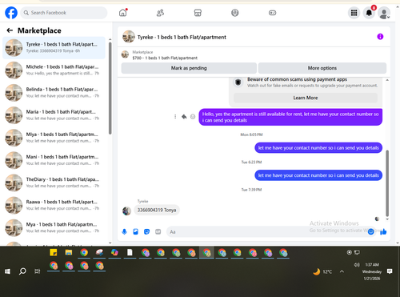Click the volume speaker tray icon
This screenshot has width=400, height=297.
357,265
